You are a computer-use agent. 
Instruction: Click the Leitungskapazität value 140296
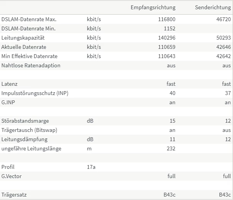167,38
